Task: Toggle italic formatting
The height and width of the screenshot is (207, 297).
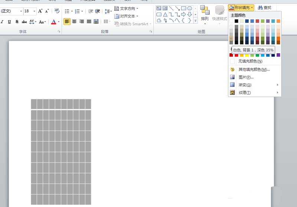Action: tap(2, 22)
